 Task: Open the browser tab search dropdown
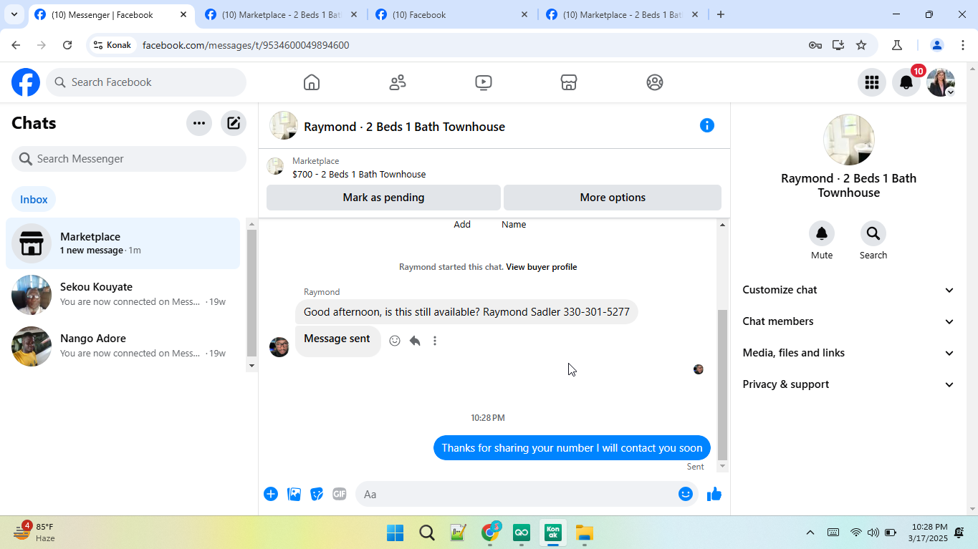[14, 14]
